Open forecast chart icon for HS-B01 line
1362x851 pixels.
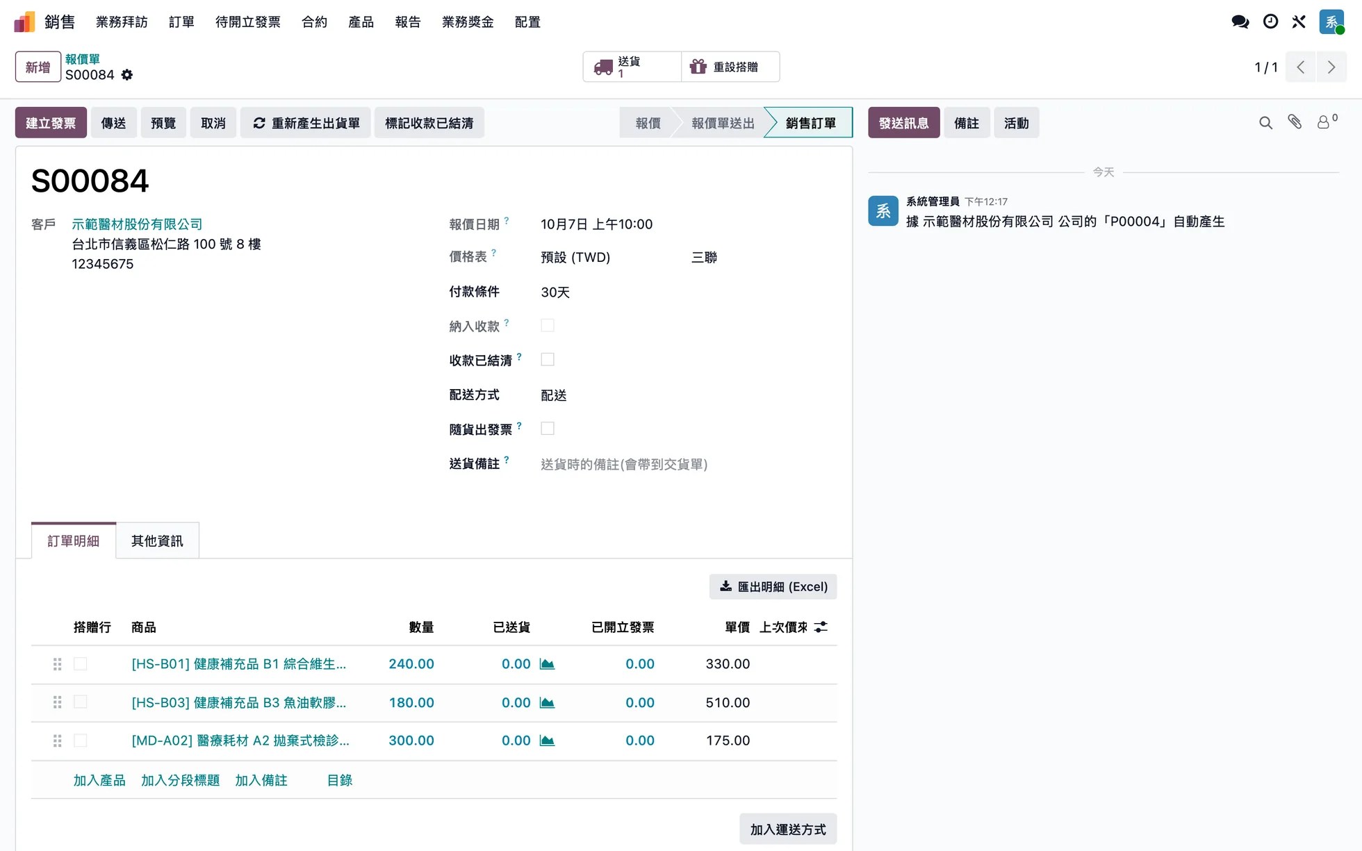548,664
